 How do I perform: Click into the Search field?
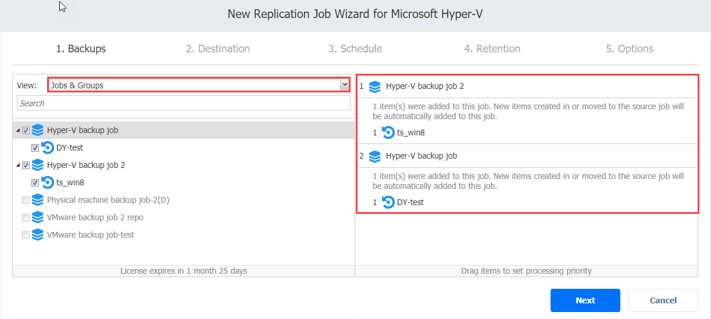184,103
